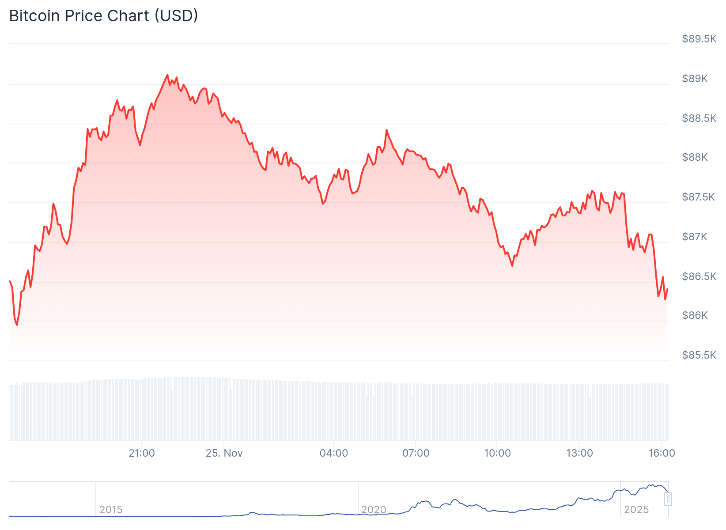Jump to 2020 in the navigator
The height and width of the screenshot is (530, 726).
coord(374,510)
